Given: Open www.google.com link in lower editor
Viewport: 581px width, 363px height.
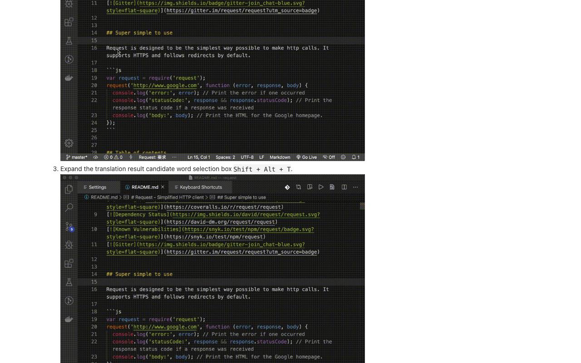Looking at the screenshot, I should coord(165,327).
